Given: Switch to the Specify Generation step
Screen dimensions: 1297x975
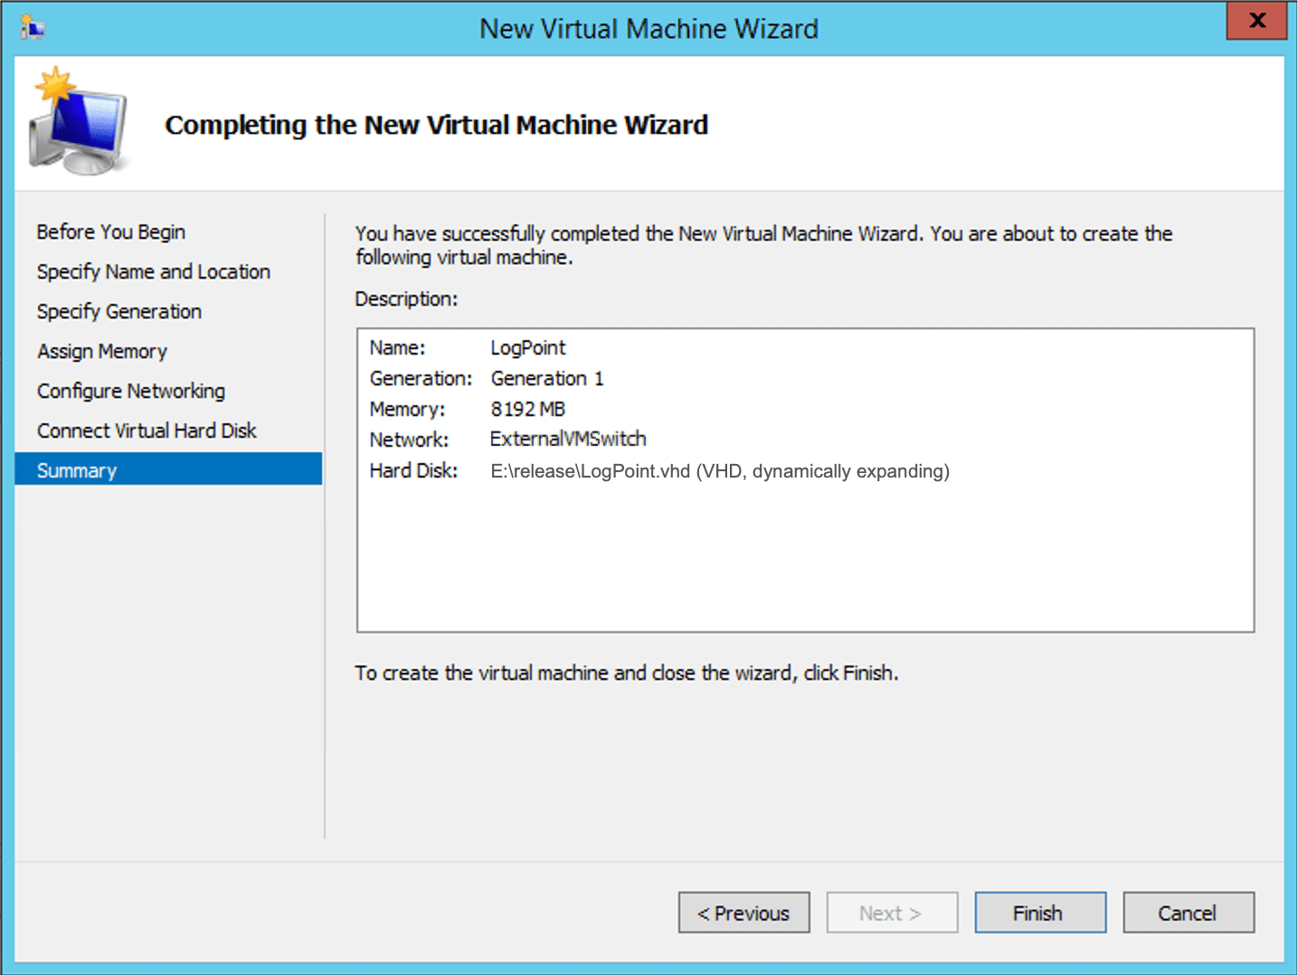Looking at the screenshot, I should click(118, 312).
